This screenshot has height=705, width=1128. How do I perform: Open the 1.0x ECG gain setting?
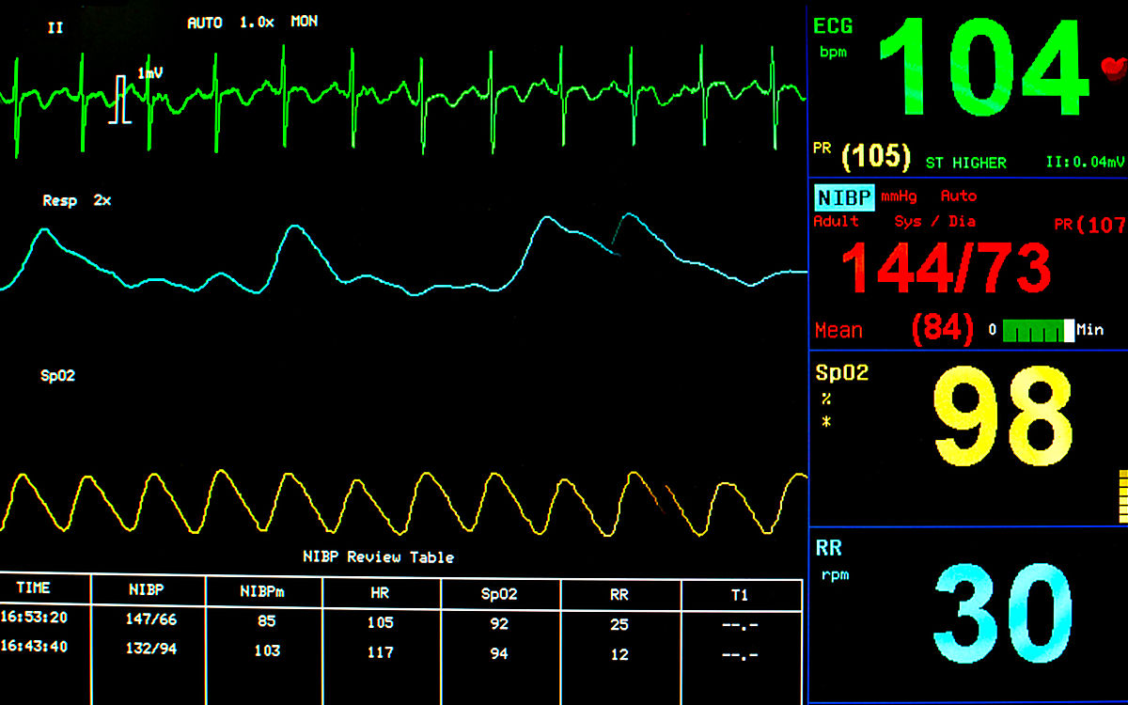257,22
